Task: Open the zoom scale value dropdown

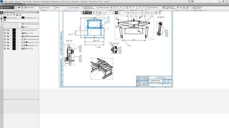Action: tap(139, 13)
